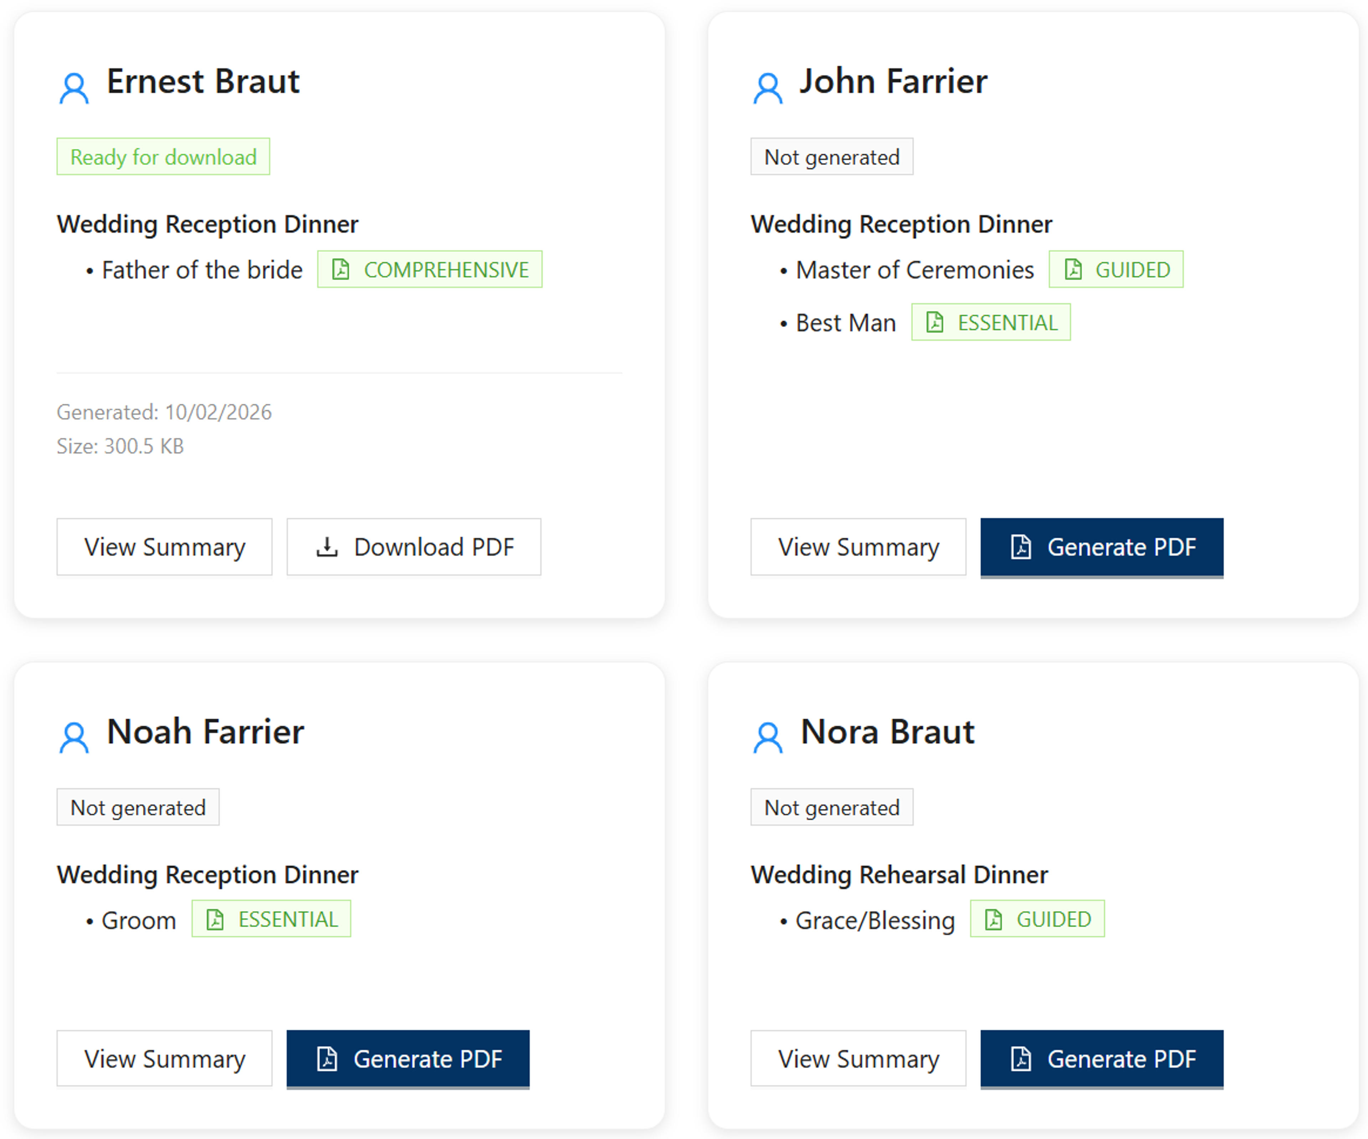The width and height of the screenshot is (1368, 1139).
Task: Click the PDF icon in John Farrier's GUIDED tag
Action: [1073, 269]
